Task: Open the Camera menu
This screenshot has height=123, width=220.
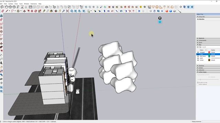Action: pos(11,4)
